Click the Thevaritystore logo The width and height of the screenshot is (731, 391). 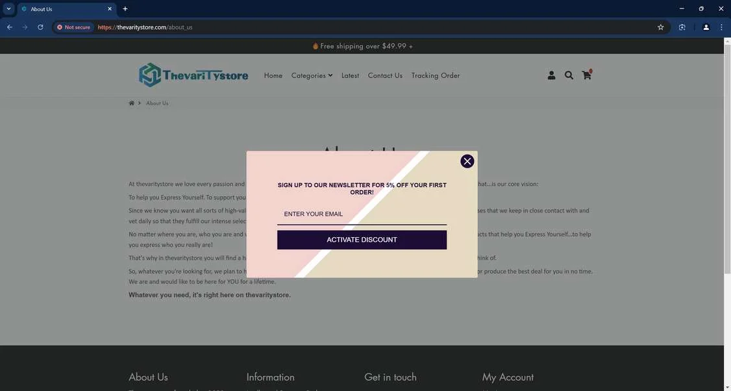193,75
